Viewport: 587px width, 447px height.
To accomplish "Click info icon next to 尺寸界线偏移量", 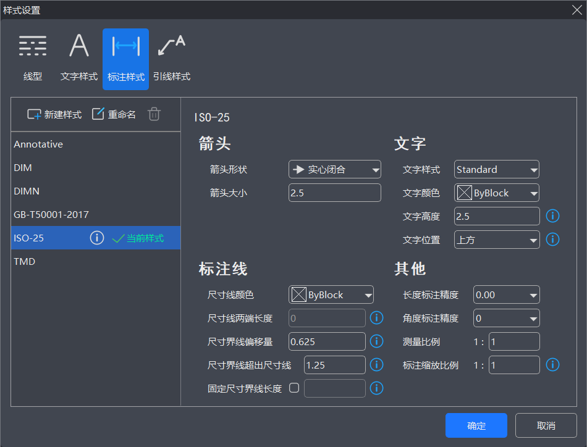I will [376, 341].
